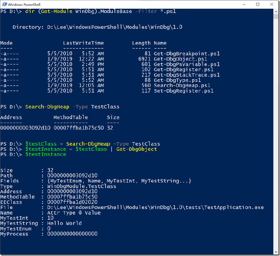Click the vertical scrollbar thumb

276,17
